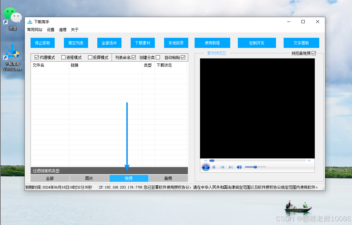352x225 pixels.
Task: Toggle 自动粘贴 off
Action: 183,57
